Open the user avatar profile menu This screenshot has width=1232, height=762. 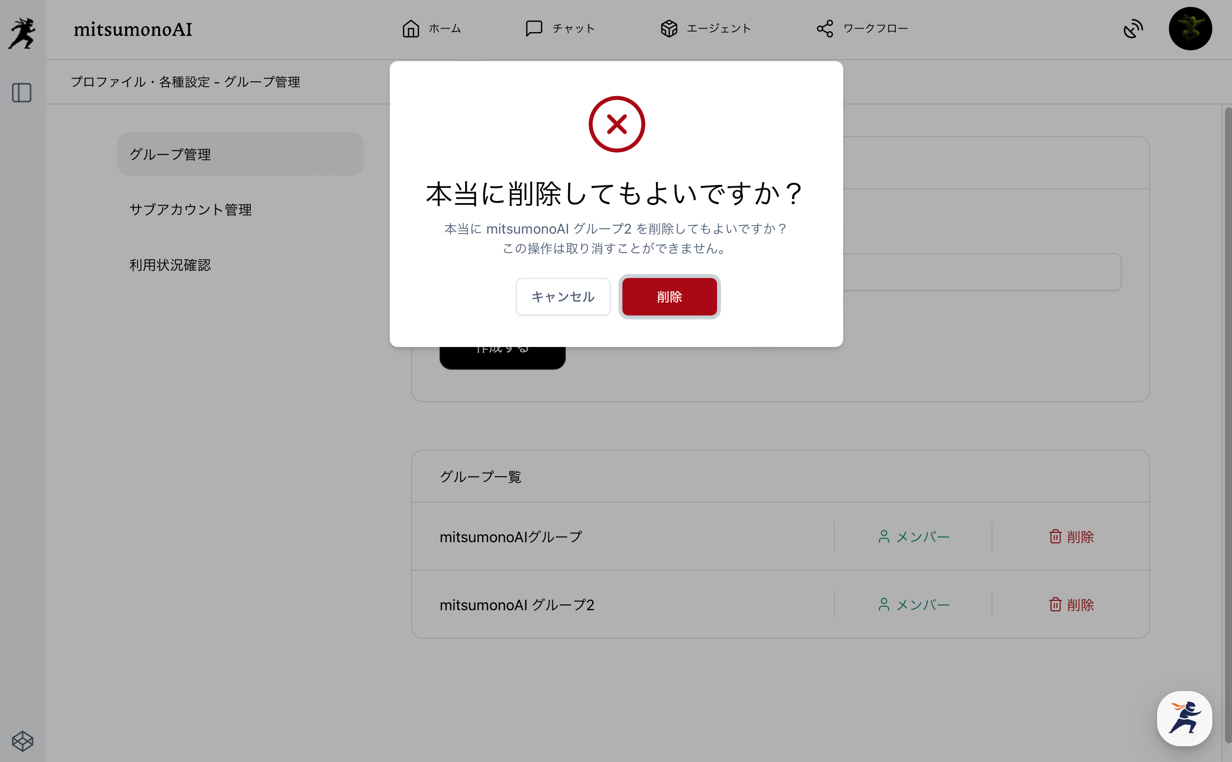1190,29
